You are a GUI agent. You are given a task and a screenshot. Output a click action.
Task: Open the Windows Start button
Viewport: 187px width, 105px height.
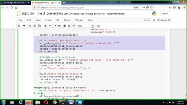pyautogui.click(x=4, y=102)
